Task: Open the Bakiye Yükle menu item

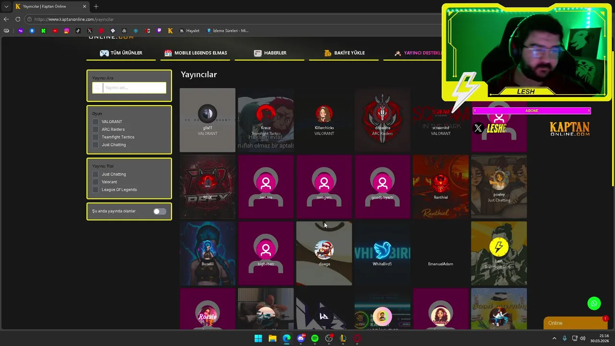Action: click(344, 53)
